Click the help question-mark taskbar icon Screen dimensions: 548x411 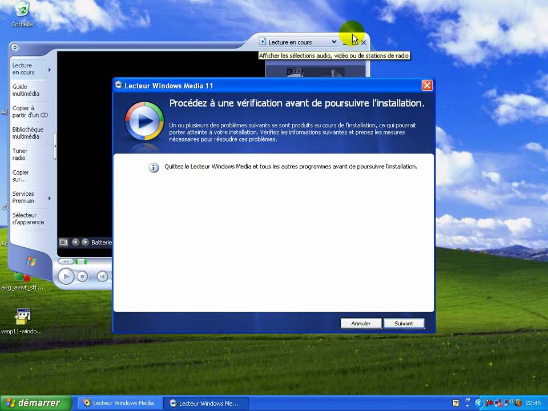456,403
